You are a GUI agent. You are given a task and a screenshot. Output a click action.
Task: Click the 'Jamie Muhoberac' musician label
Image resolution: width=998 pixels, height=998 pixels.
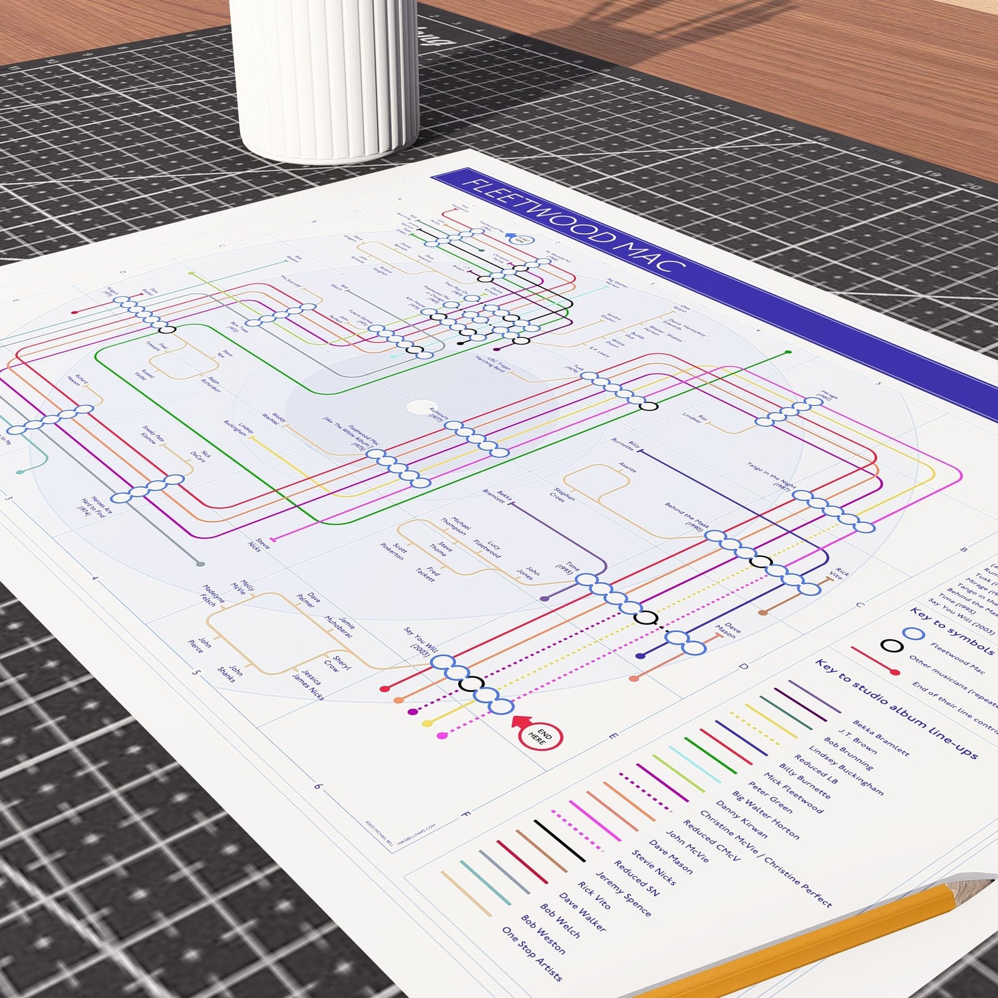coord(339,627)
